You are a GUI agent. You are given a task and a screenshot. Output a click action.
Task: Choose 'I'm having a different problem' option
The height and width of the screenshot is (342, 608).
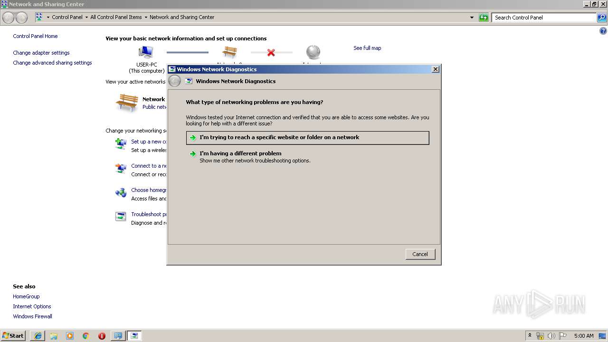(x=308, y=157)
